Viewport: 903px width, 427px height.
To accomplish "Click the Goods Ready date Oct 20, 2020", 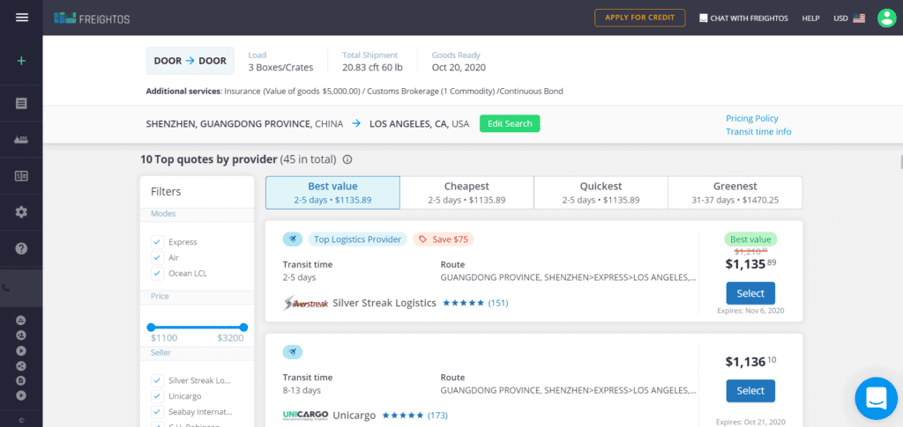I will 459,68.
